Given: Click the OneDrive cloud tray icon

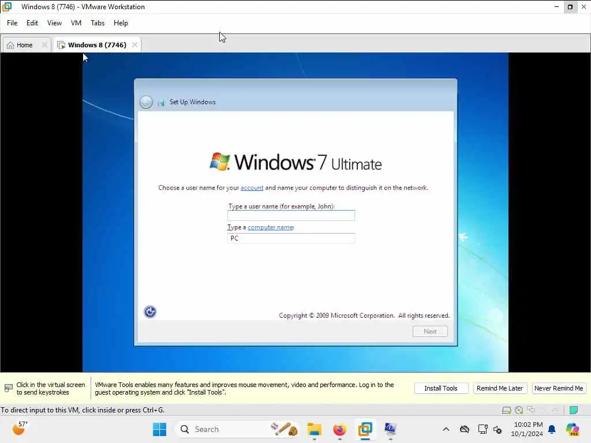Looking at the screenshot, I should click(x=465, y=429).
